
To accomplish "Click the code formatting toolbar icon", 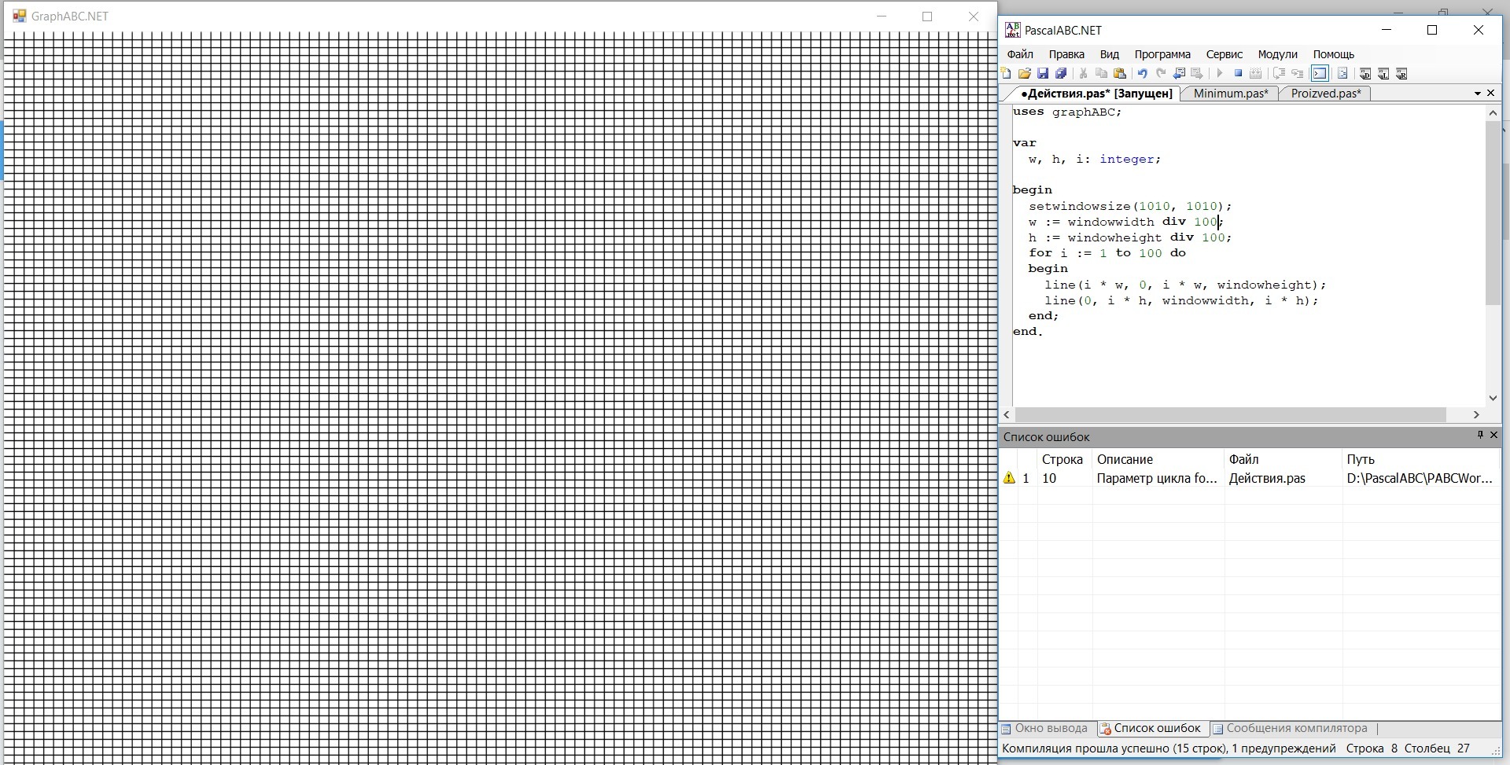I will (1342, 74).
